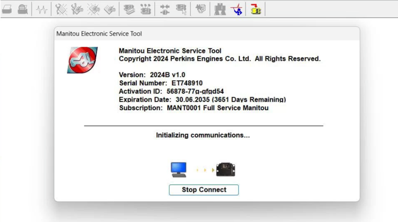Click the connect/disconnect plug arrows icon
This screenshot has width=398, height=222.
coord(165,9)
